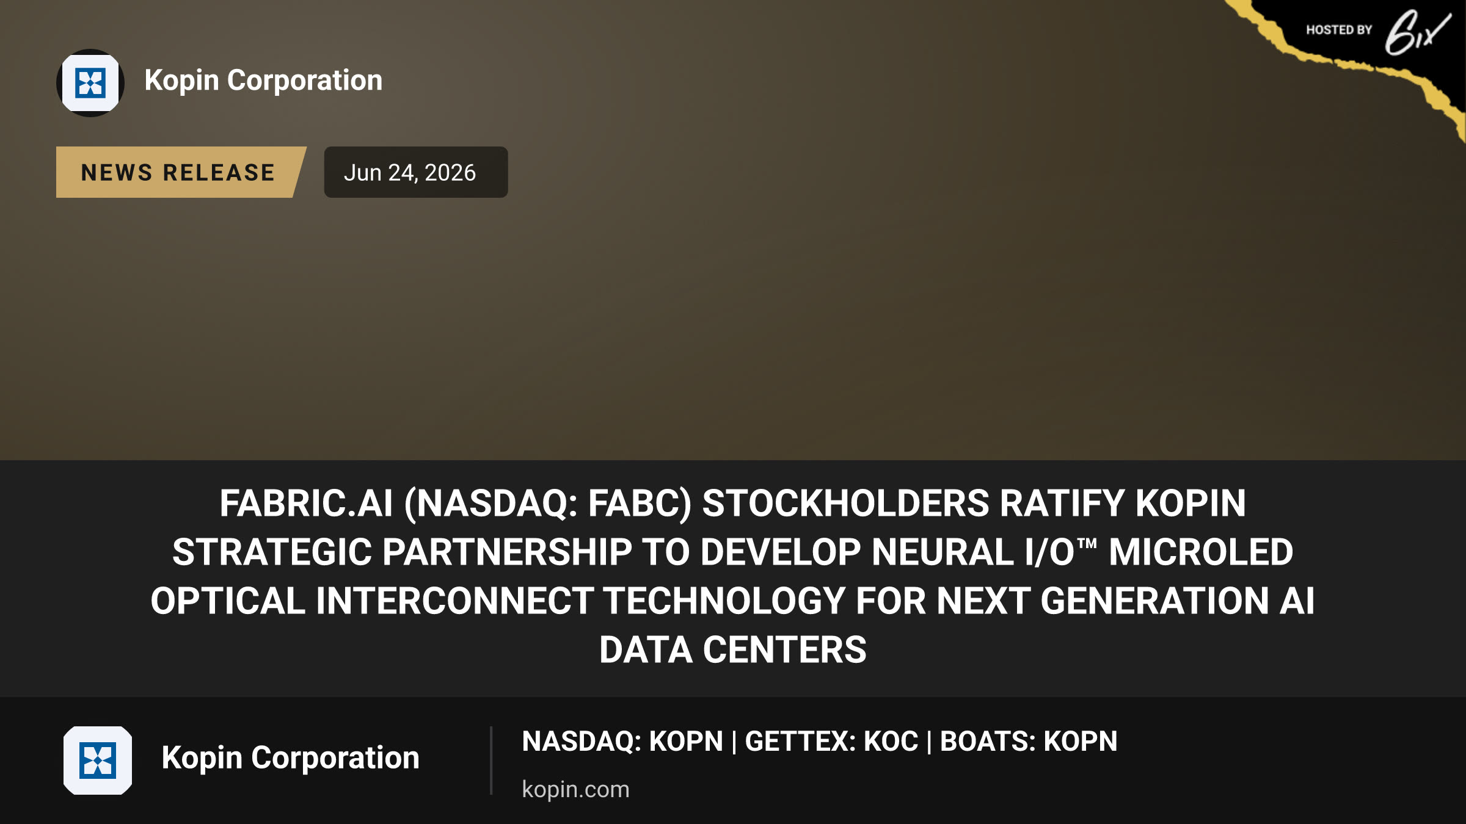1466x824 pixels.
Task: Click the Jun 24, 2026 date badge
Action: pos(415,172)
